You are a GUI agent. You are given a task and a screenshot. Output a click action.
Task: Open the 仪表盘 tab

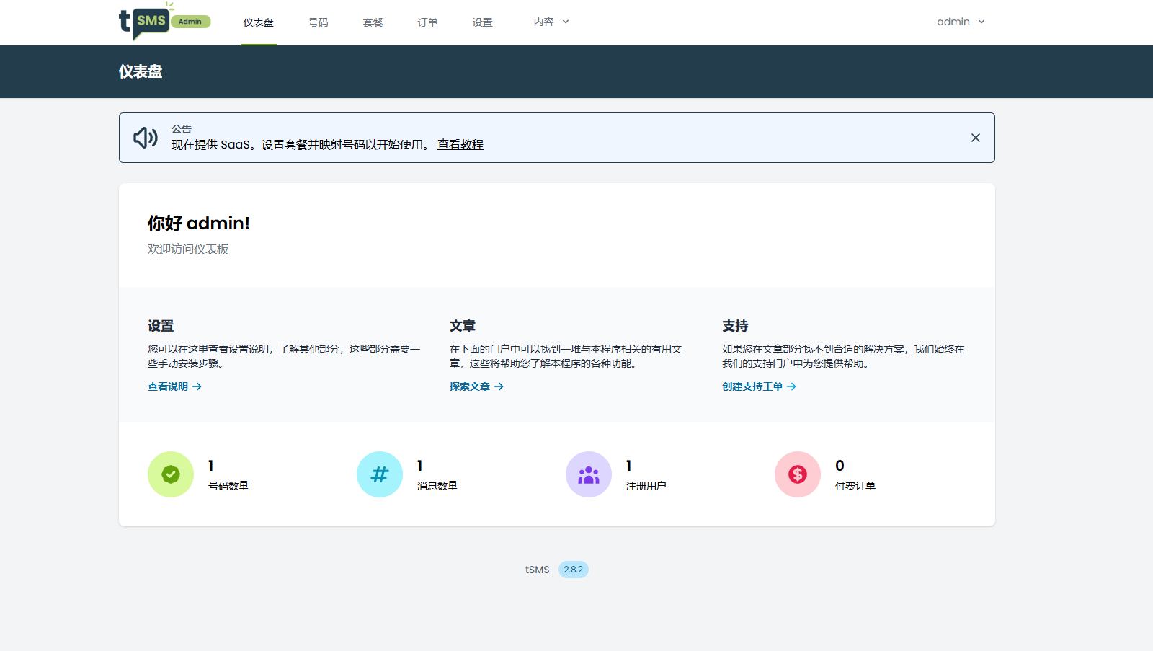(258, 22)
